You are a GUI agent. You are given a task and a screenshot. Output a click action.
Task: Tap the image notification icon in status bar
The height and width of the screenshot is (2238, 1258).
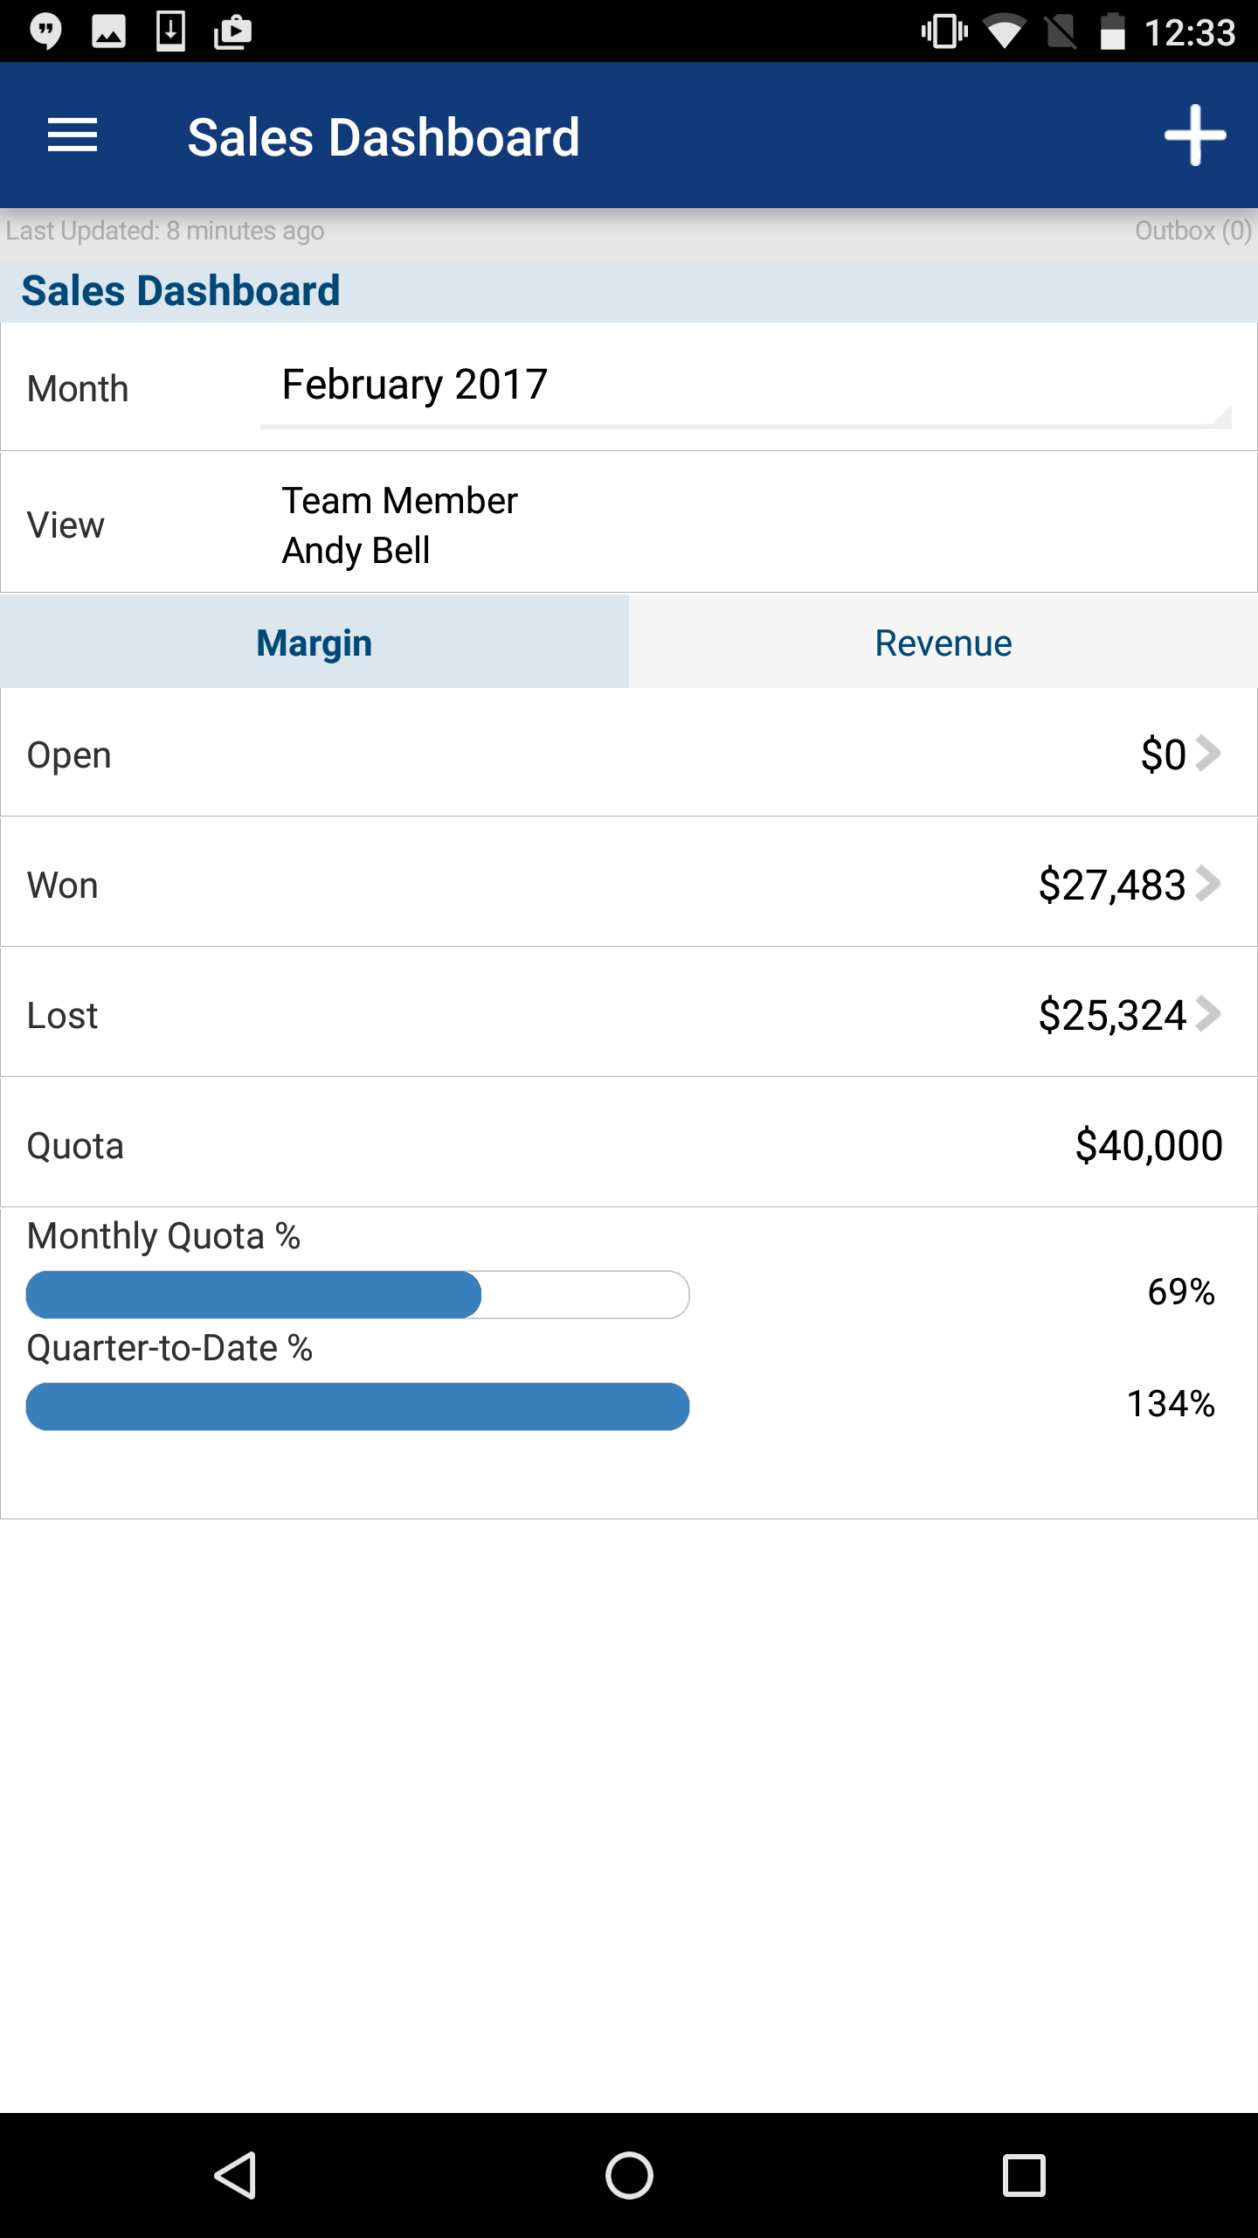108,32
